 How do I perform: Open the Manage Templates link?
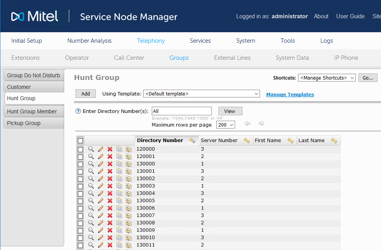[x=290, y=94]
